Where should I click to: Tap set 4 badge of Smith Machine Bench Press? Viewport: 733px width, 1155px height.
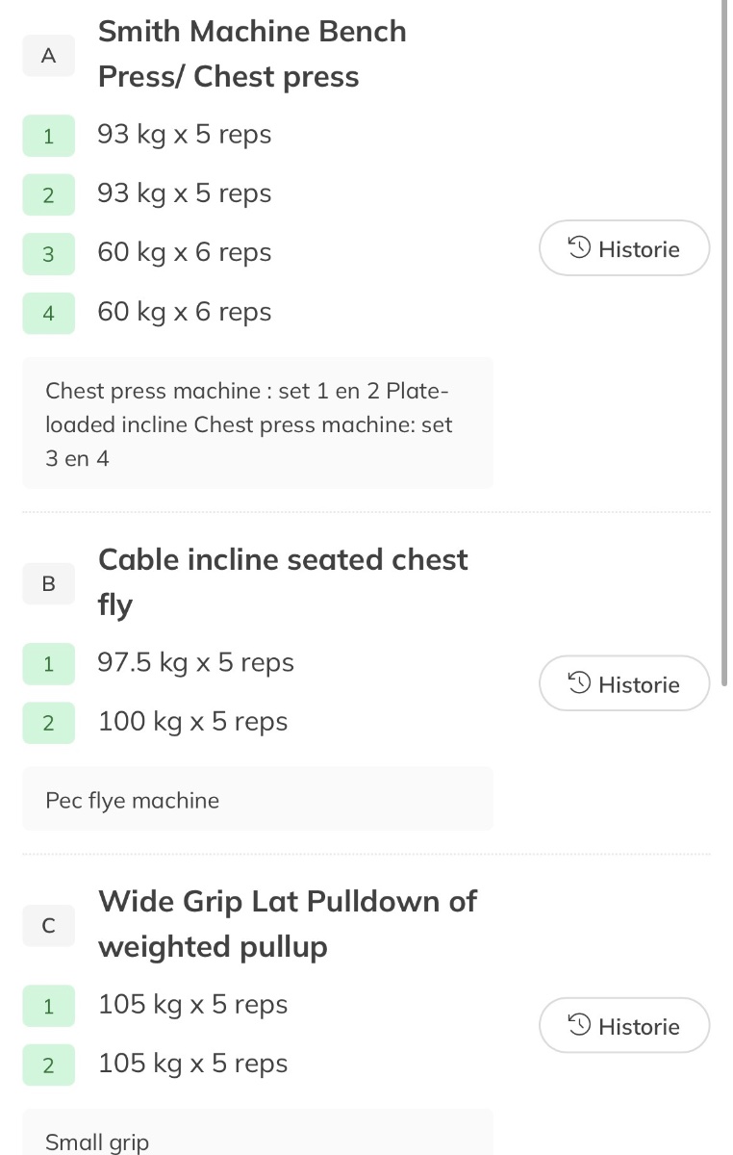pos(48,313)
